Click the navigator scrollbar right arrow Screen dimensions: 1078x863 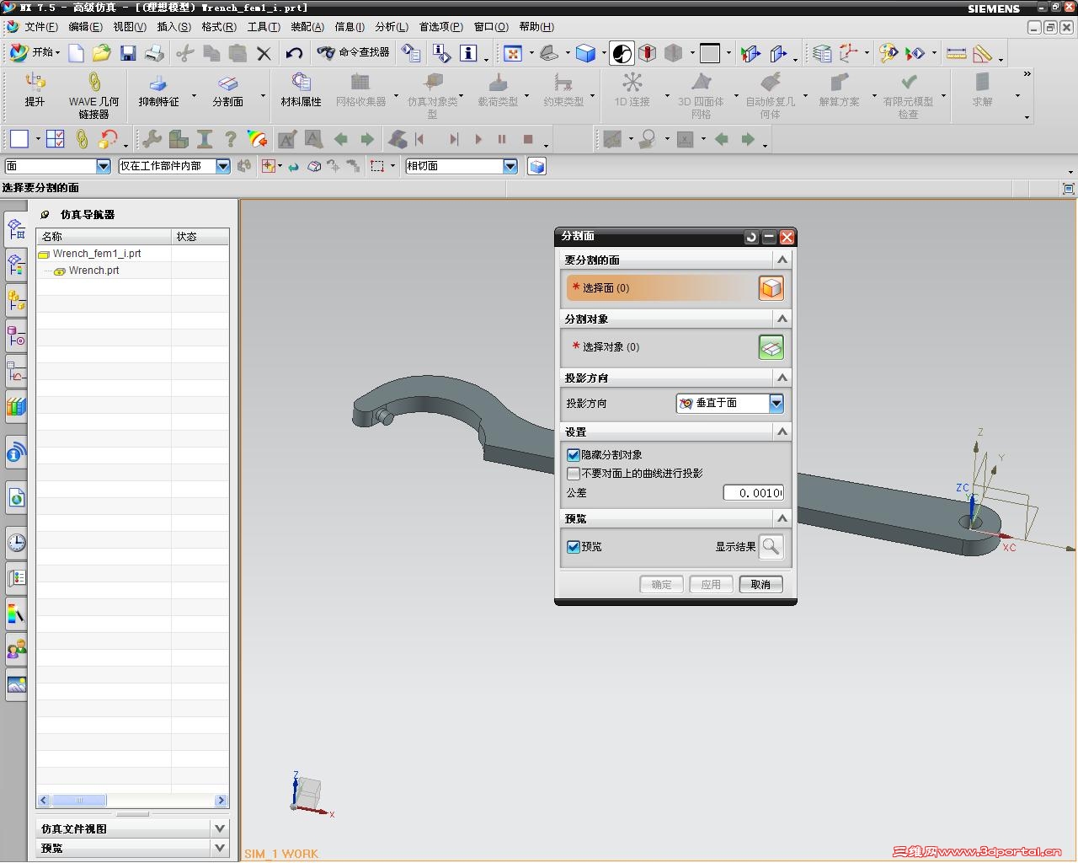(221, 801)
